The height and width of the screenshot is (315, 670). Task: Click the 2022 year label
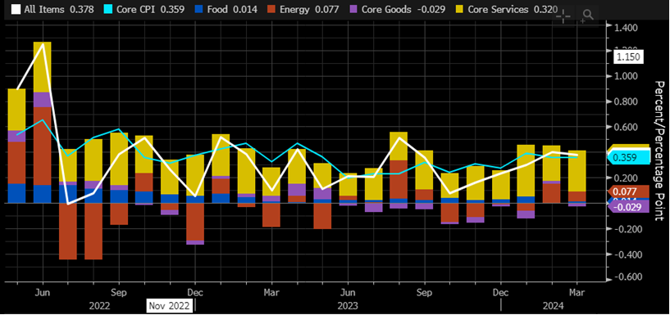tap(99, 306)
